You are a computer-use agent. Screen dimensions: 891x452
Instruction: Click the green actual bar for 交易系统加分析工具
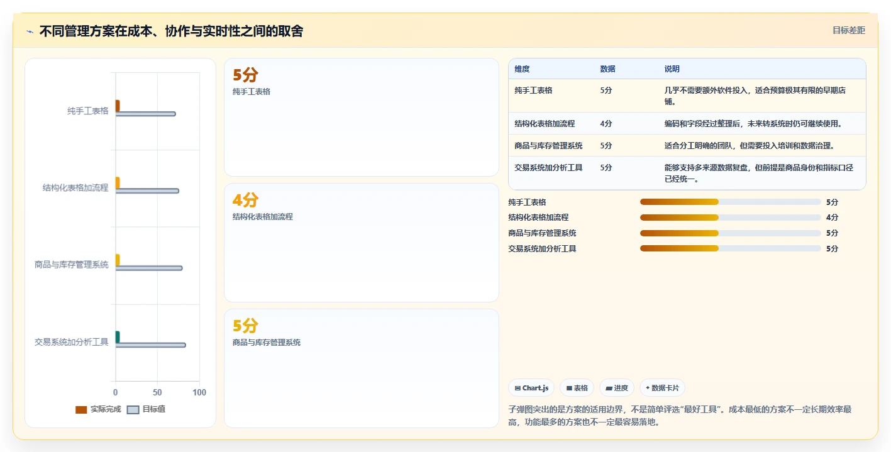click(118, 337)
